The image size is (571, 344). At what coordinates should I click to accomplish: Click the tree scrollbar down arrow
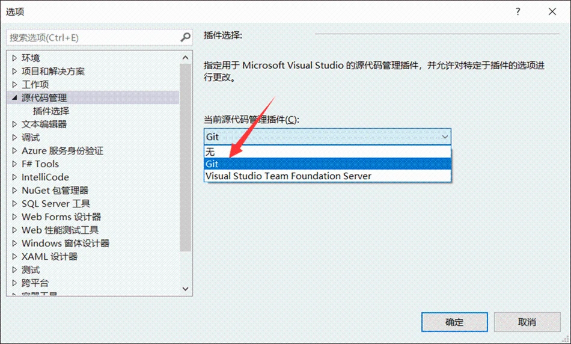pyautogui.click(x=185, y=289)
